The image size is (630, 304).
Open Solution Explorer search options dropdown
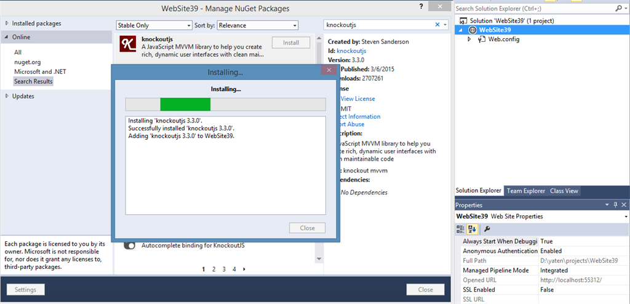(x=626, y=9)
